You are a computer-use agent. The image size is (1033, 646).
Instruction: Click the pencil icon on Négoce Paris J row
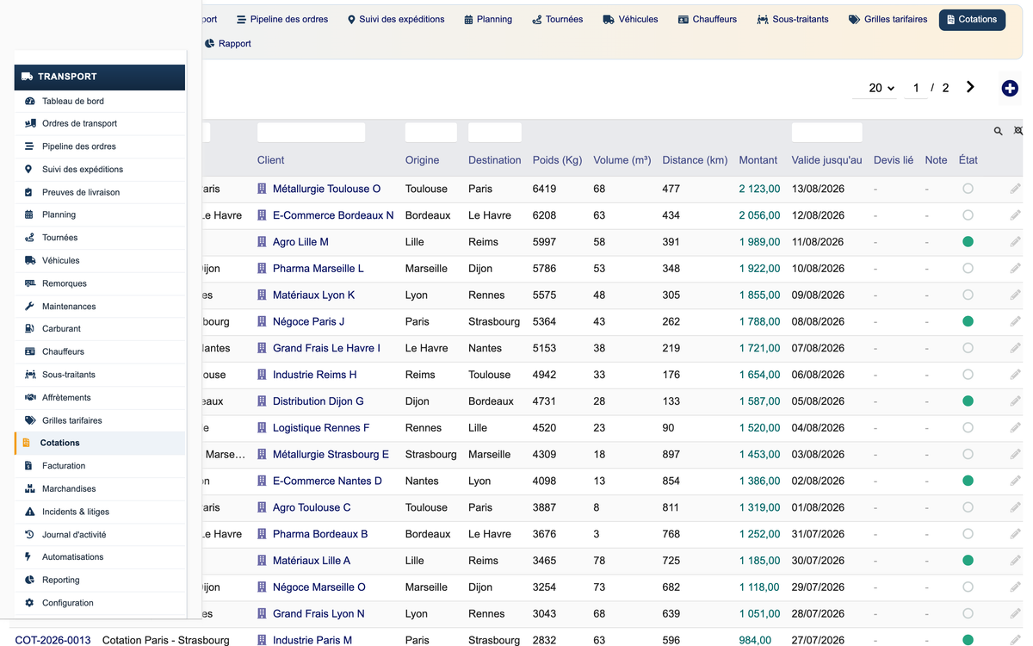pos(1016,321)
